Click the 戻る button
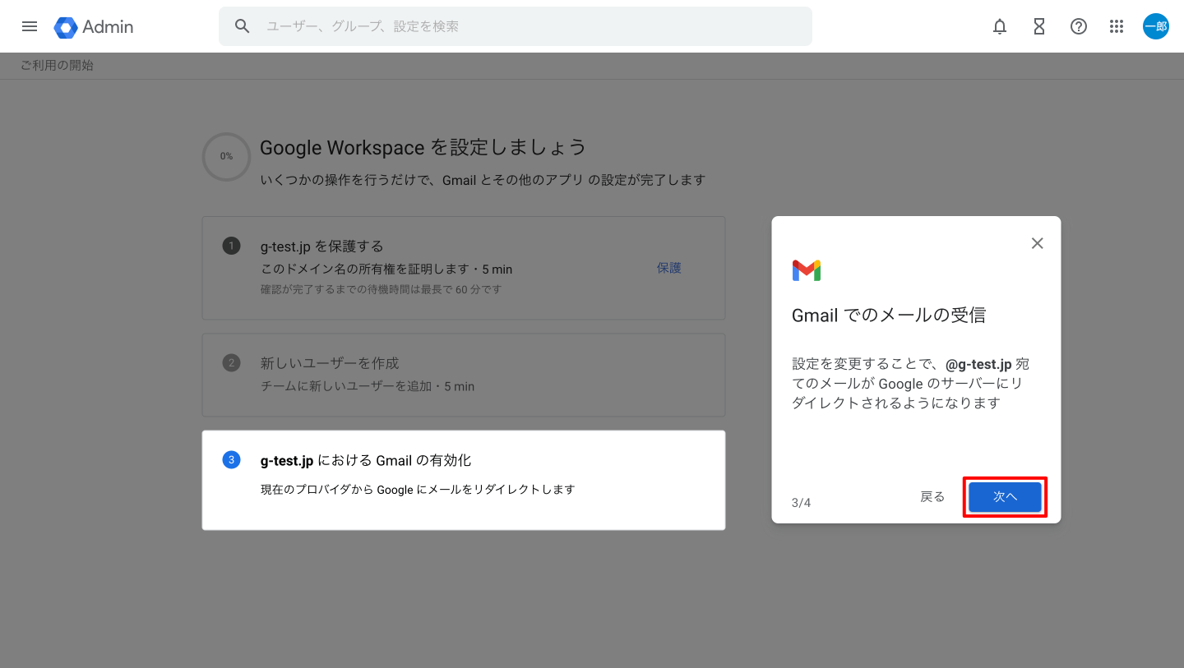This screenshot has width=1184, height=668. (x=932, y=497)
